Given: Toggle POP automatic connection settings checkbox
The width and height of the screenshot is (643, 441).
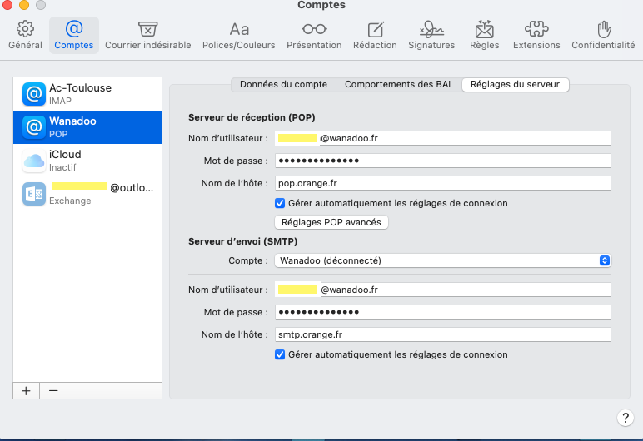Looking at the screenshot, I should (280, 203).
